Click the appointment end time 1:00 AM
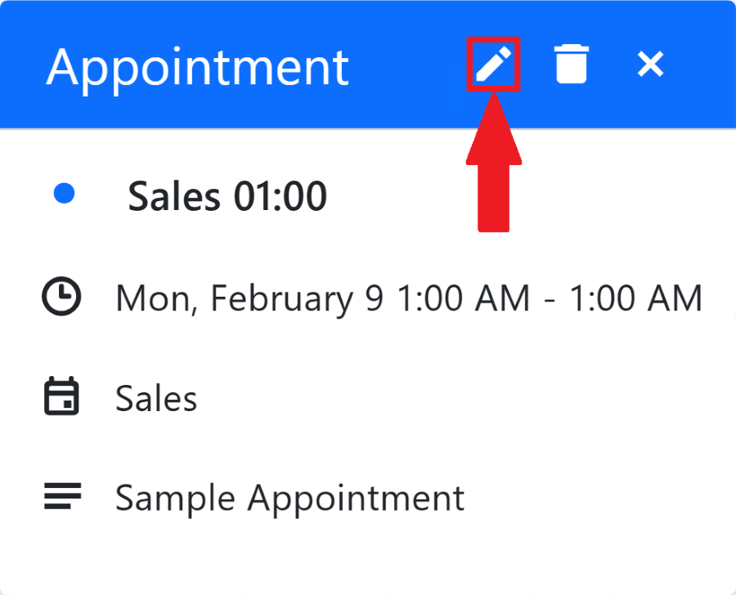Screen dimensions: 736x595 tap(635, 298)
